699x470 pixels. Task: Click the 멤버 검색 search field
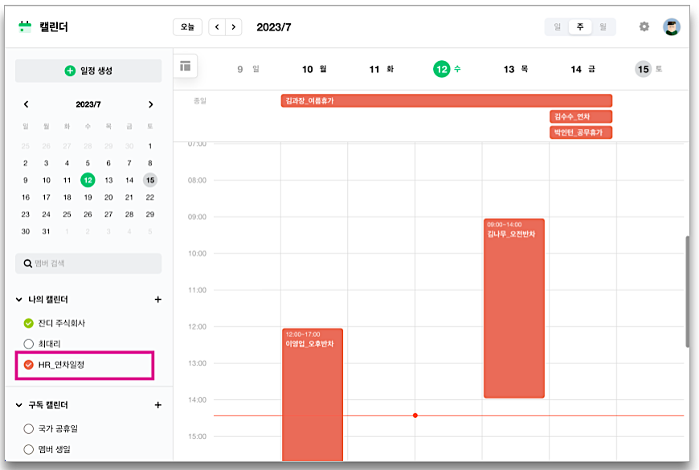coord(88,263)
